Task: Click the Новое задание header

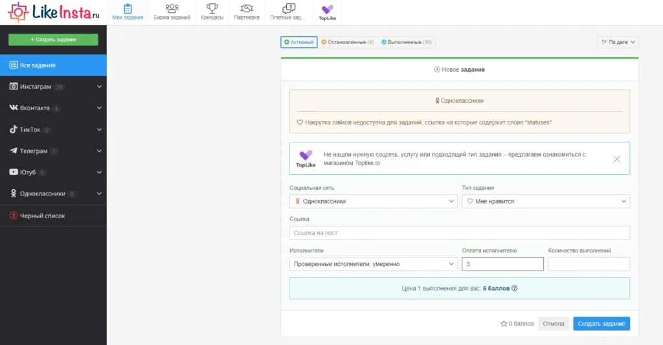Action: (x=460, y=70)
